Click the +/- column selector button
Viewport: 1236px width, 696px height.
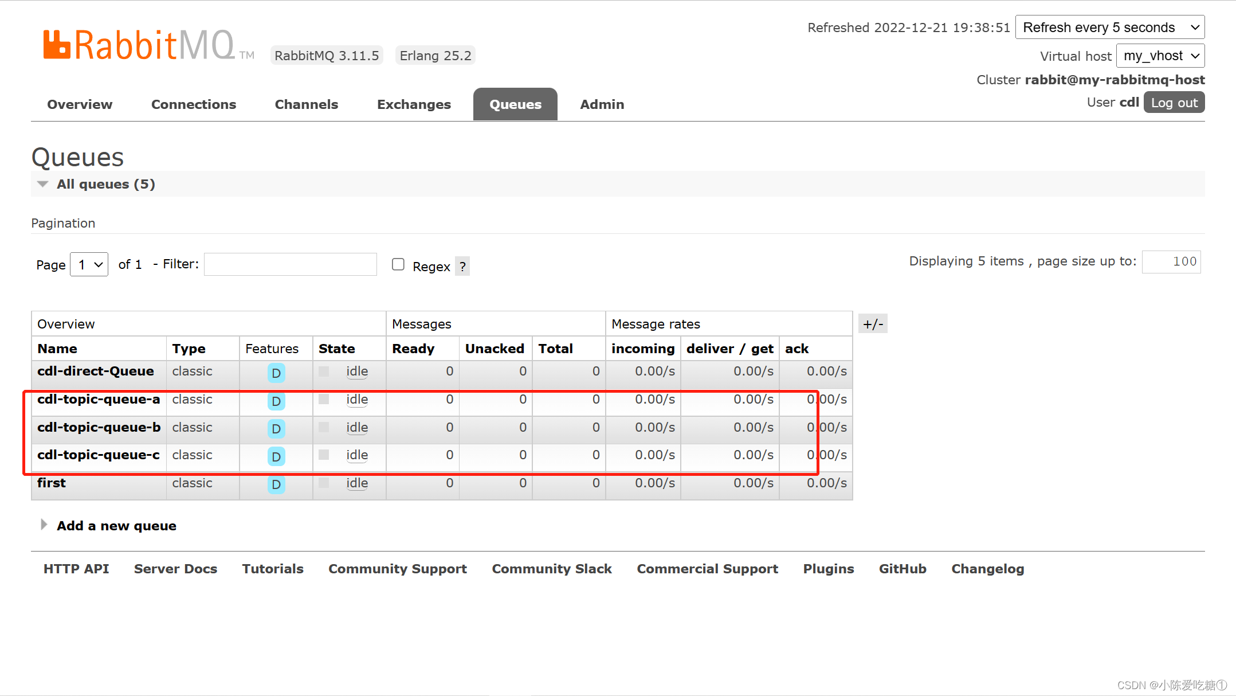(873, 324)
